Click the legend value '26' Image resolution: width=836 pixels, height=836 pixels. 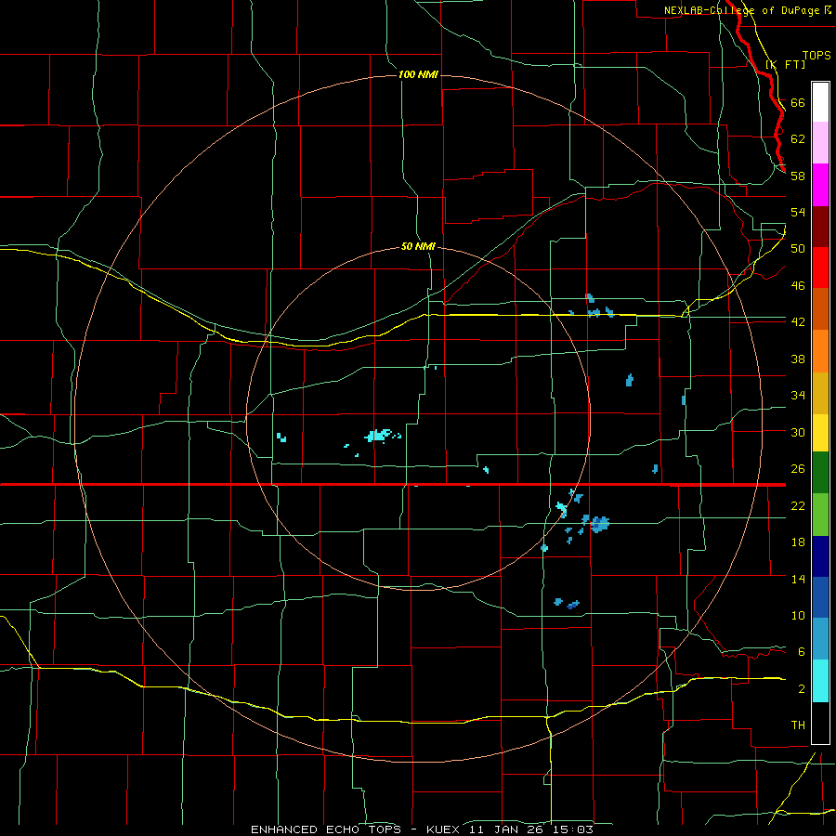[798, 469]
